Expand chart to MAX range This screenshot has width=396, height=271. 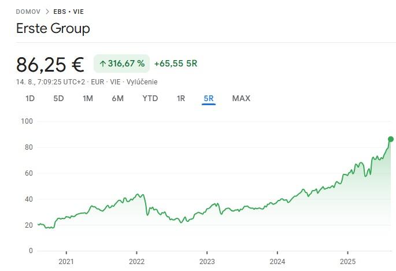coord(241,98)
